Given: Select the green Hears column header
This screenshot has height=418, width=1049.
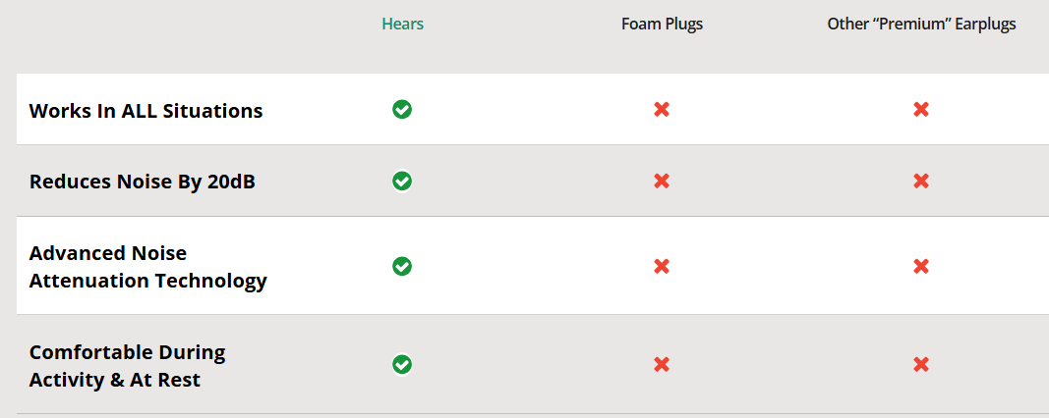Looking at the screenshot, I should (x=402, y=25).
